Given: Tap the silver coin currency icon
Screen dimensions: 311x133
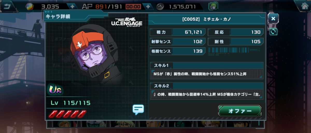Looking at the screenshot, I should pyautogui.click(x=162, y=6).
